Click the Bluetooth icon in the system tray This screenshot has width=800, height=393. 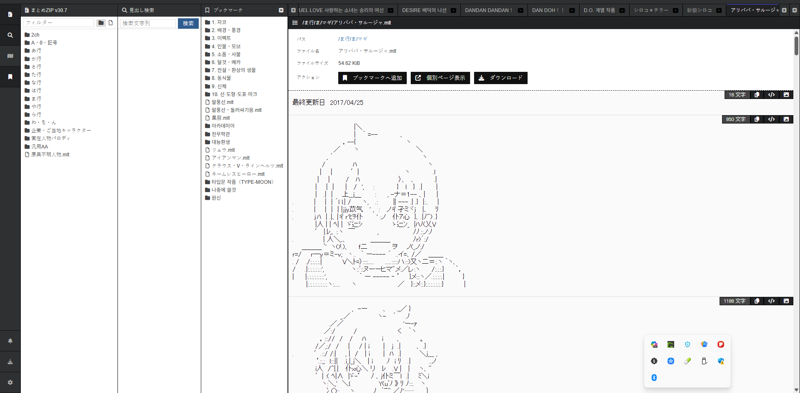tap(654, 378)
